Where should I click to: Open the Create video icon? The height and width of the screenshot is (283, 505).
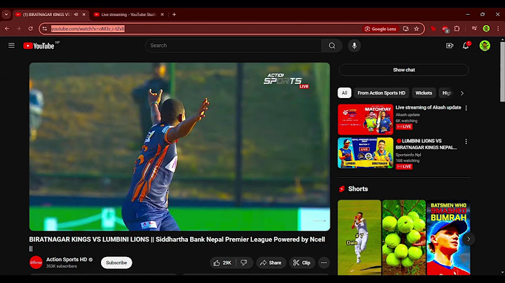(x=450, y=46)
